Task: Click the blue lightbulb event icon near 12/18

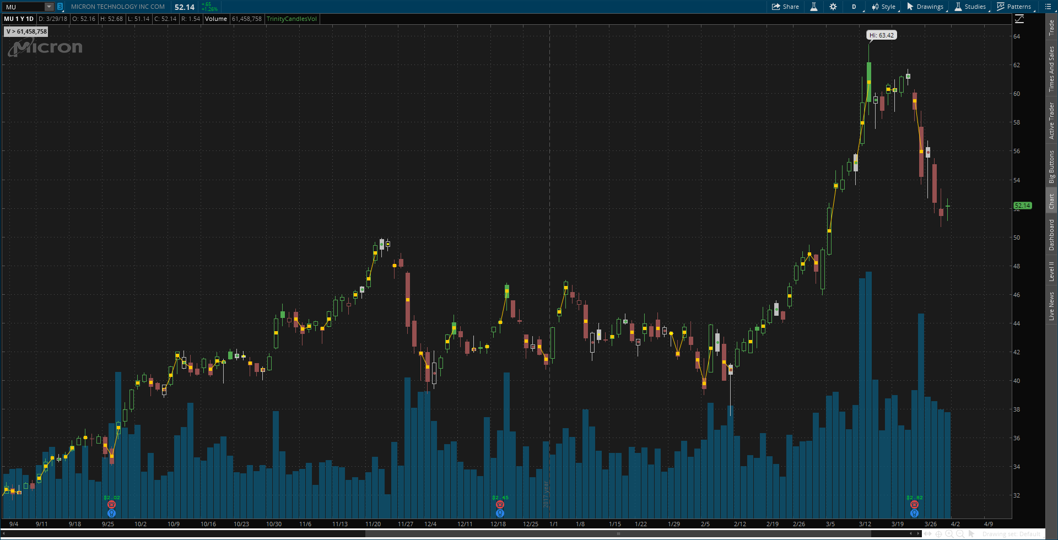Action: [x=500, y=513]
